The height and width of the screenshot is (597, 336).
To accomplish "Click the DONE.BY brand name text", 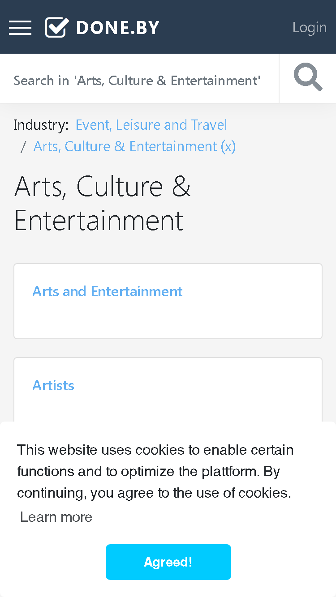I will [x=118, y=28].
